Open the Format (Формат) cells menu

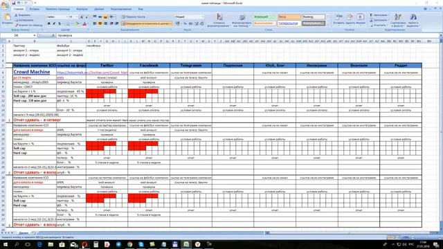(x=360, y=19)
